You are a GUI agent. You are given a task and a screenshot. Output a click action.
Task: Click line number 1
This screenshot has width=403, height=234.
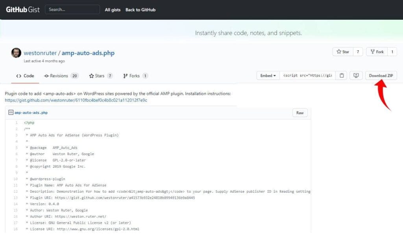tap(17, 123)
